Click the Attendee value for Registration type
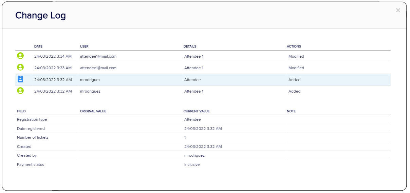Screen dimensions: 410x193 pos(192,119)
